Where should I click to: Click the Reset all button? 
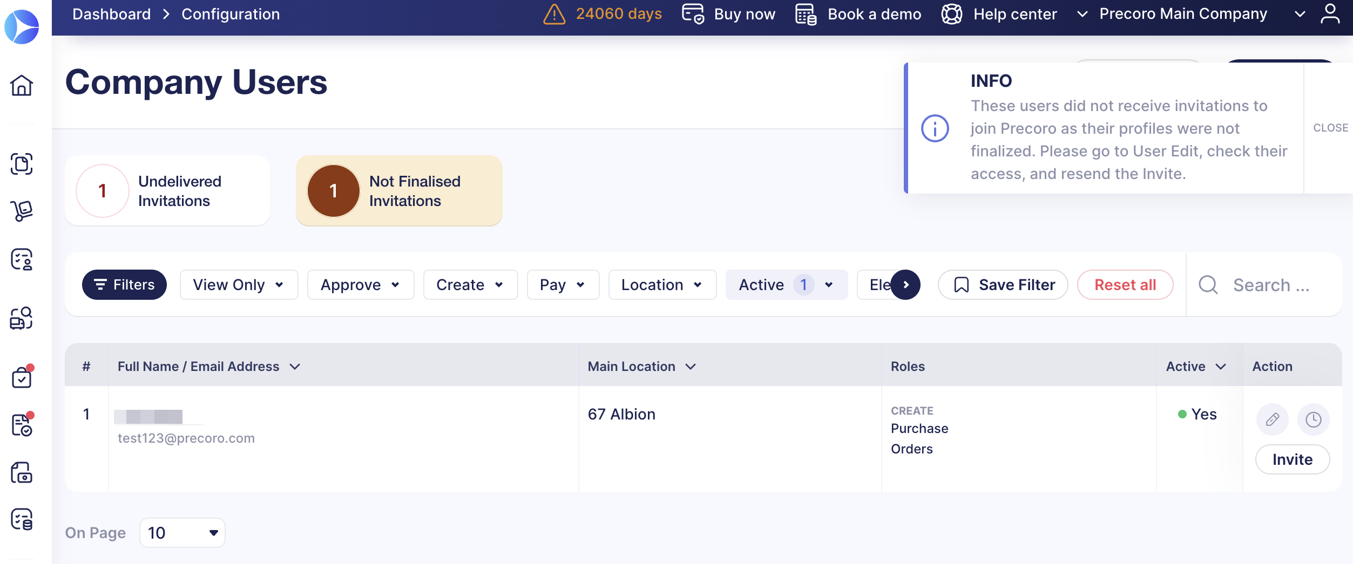(x=1125, y=285)
